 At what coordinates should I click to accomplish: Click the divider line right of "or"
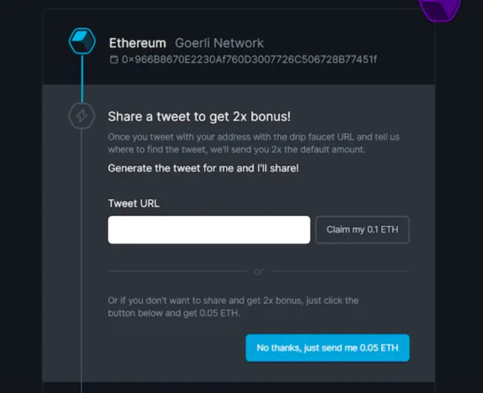pos(339,271)
